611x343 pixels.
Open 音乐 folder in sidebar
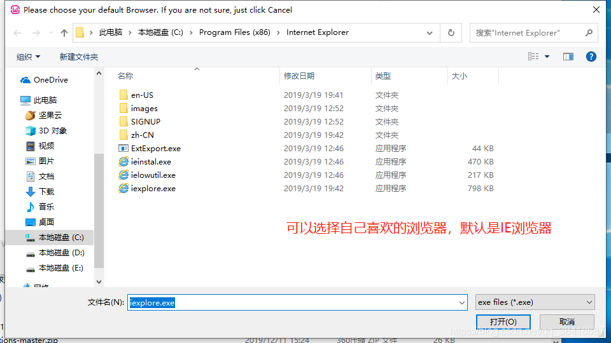click(x=40, y=206)
